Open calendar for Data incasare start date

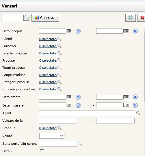(69, 105)
